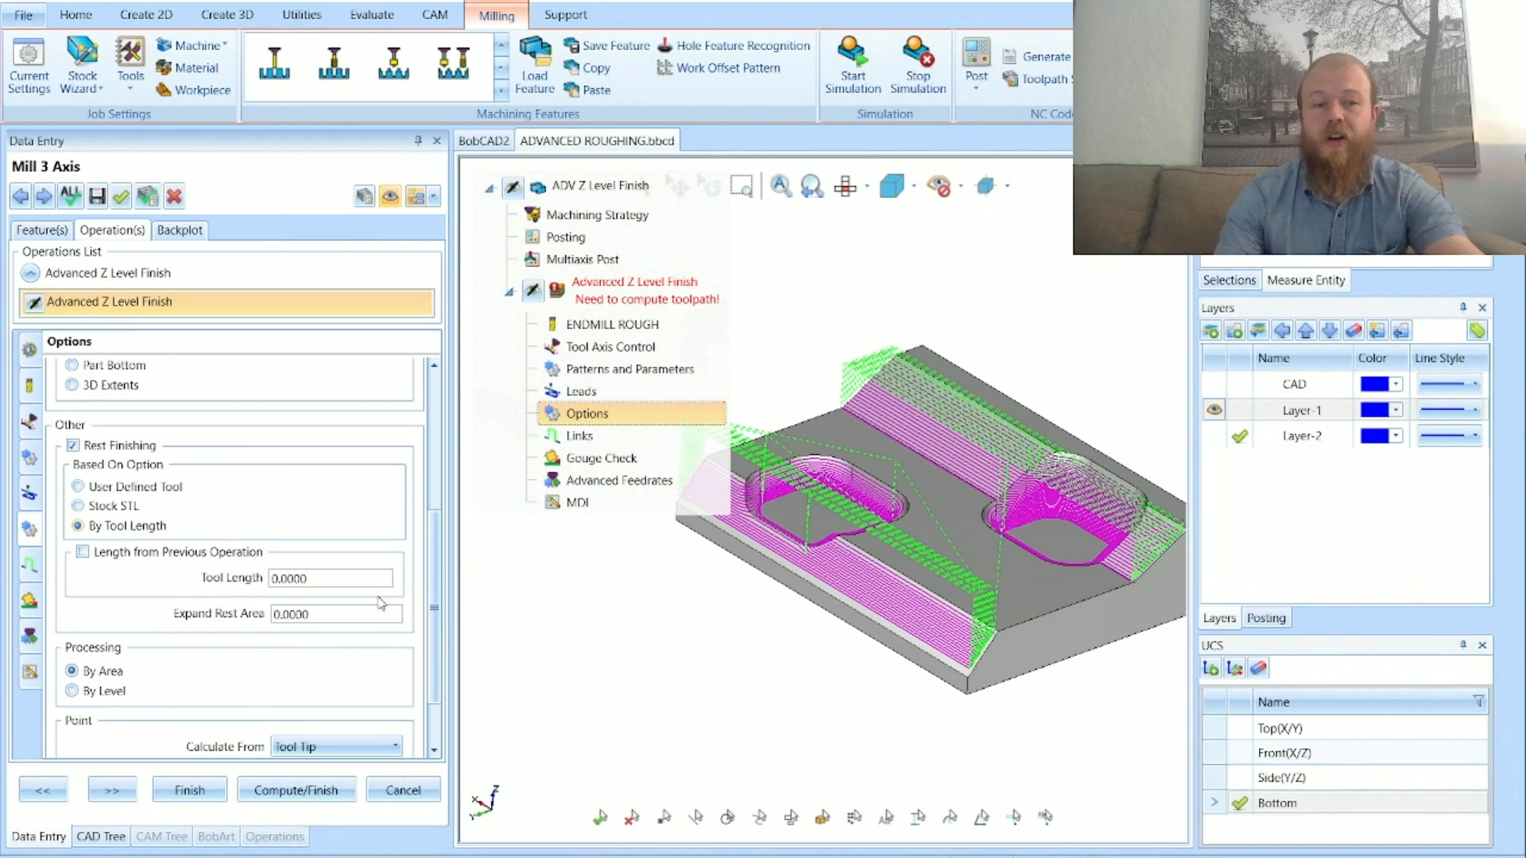Viewport: 1526px width, 858px height.
Task: Click the >> next page button
Action: [x=112, y=790]
